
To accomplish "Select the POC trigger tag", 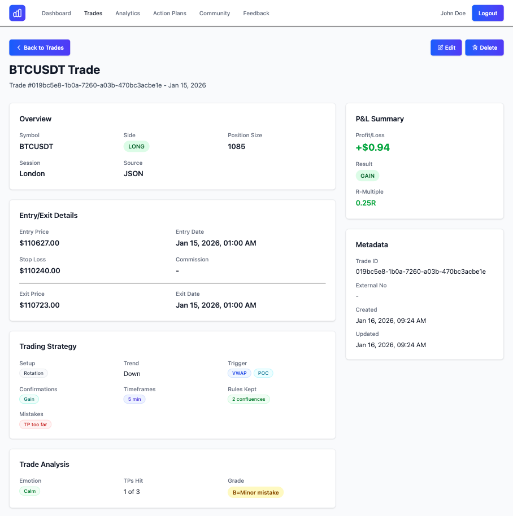I will [263, 373].
